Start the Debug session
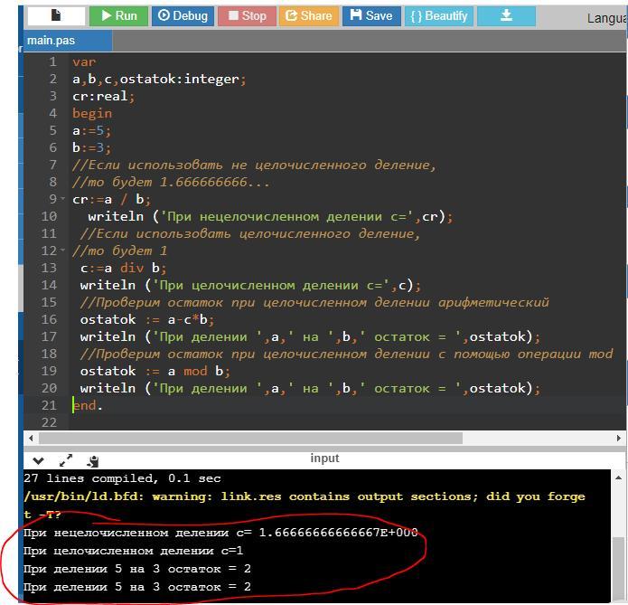 point(182,15)
